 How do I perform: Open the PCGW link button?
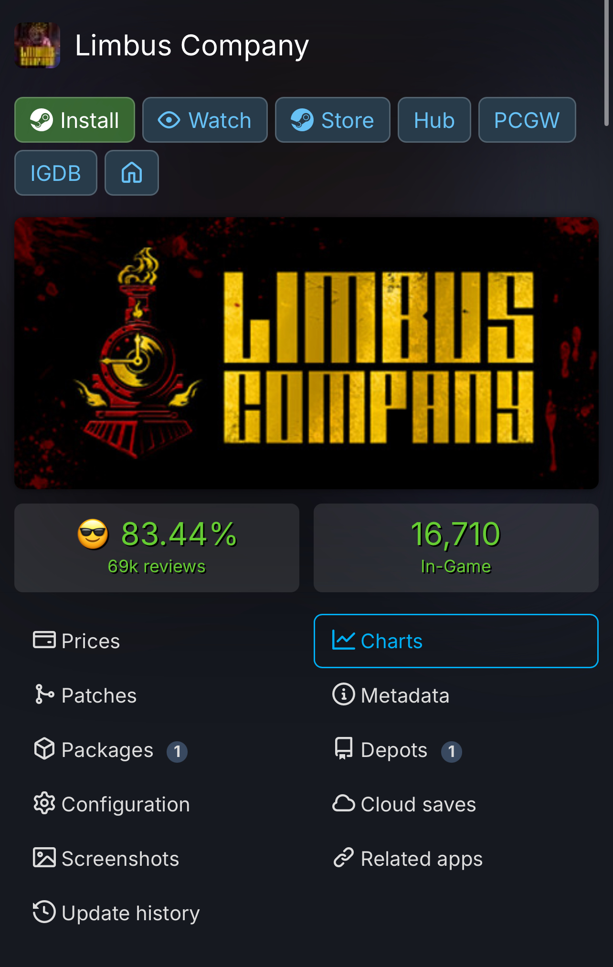tap(527, 120)
